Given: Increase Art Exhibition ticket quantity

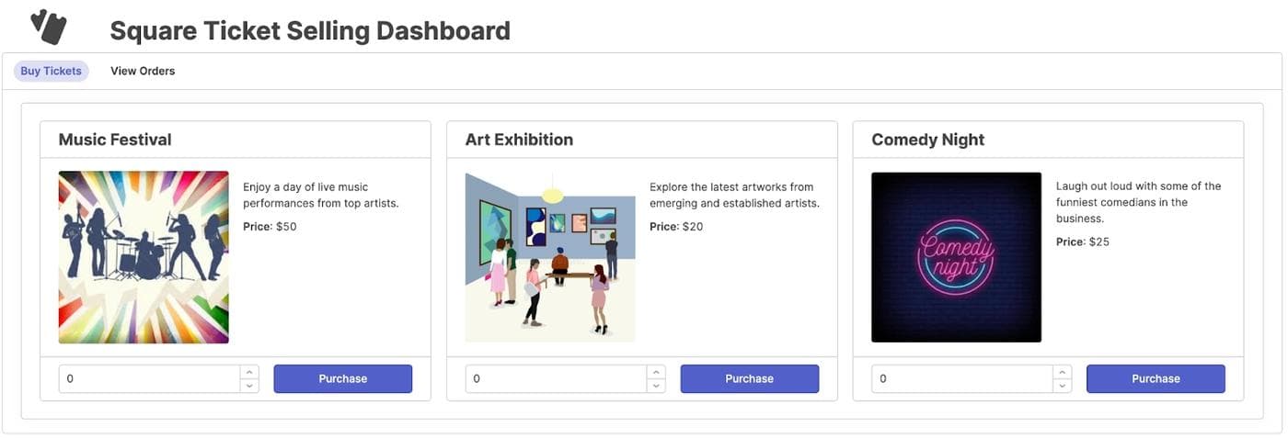Looking at the screenshot, I should click(656, 372).
